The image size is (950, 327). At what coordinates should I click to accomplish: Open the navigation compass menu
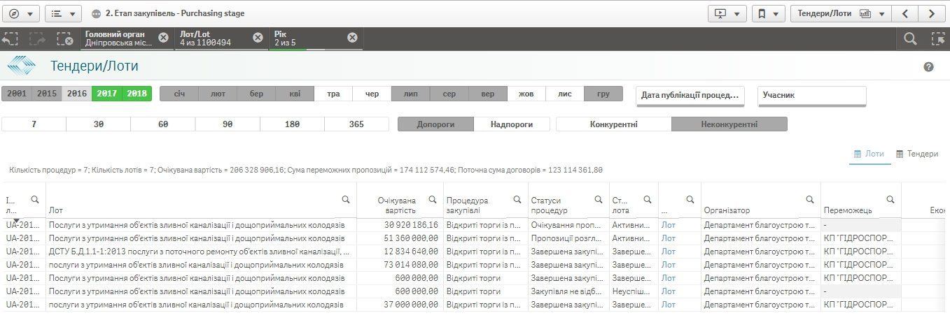[x=21, y=13]
